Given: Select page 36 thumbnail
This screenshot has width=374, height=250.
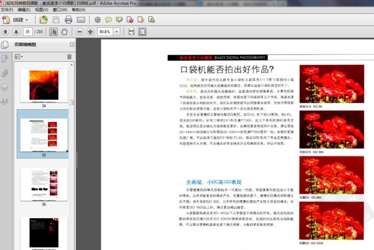Looking at the screenshot, I should tap(44, 184).
